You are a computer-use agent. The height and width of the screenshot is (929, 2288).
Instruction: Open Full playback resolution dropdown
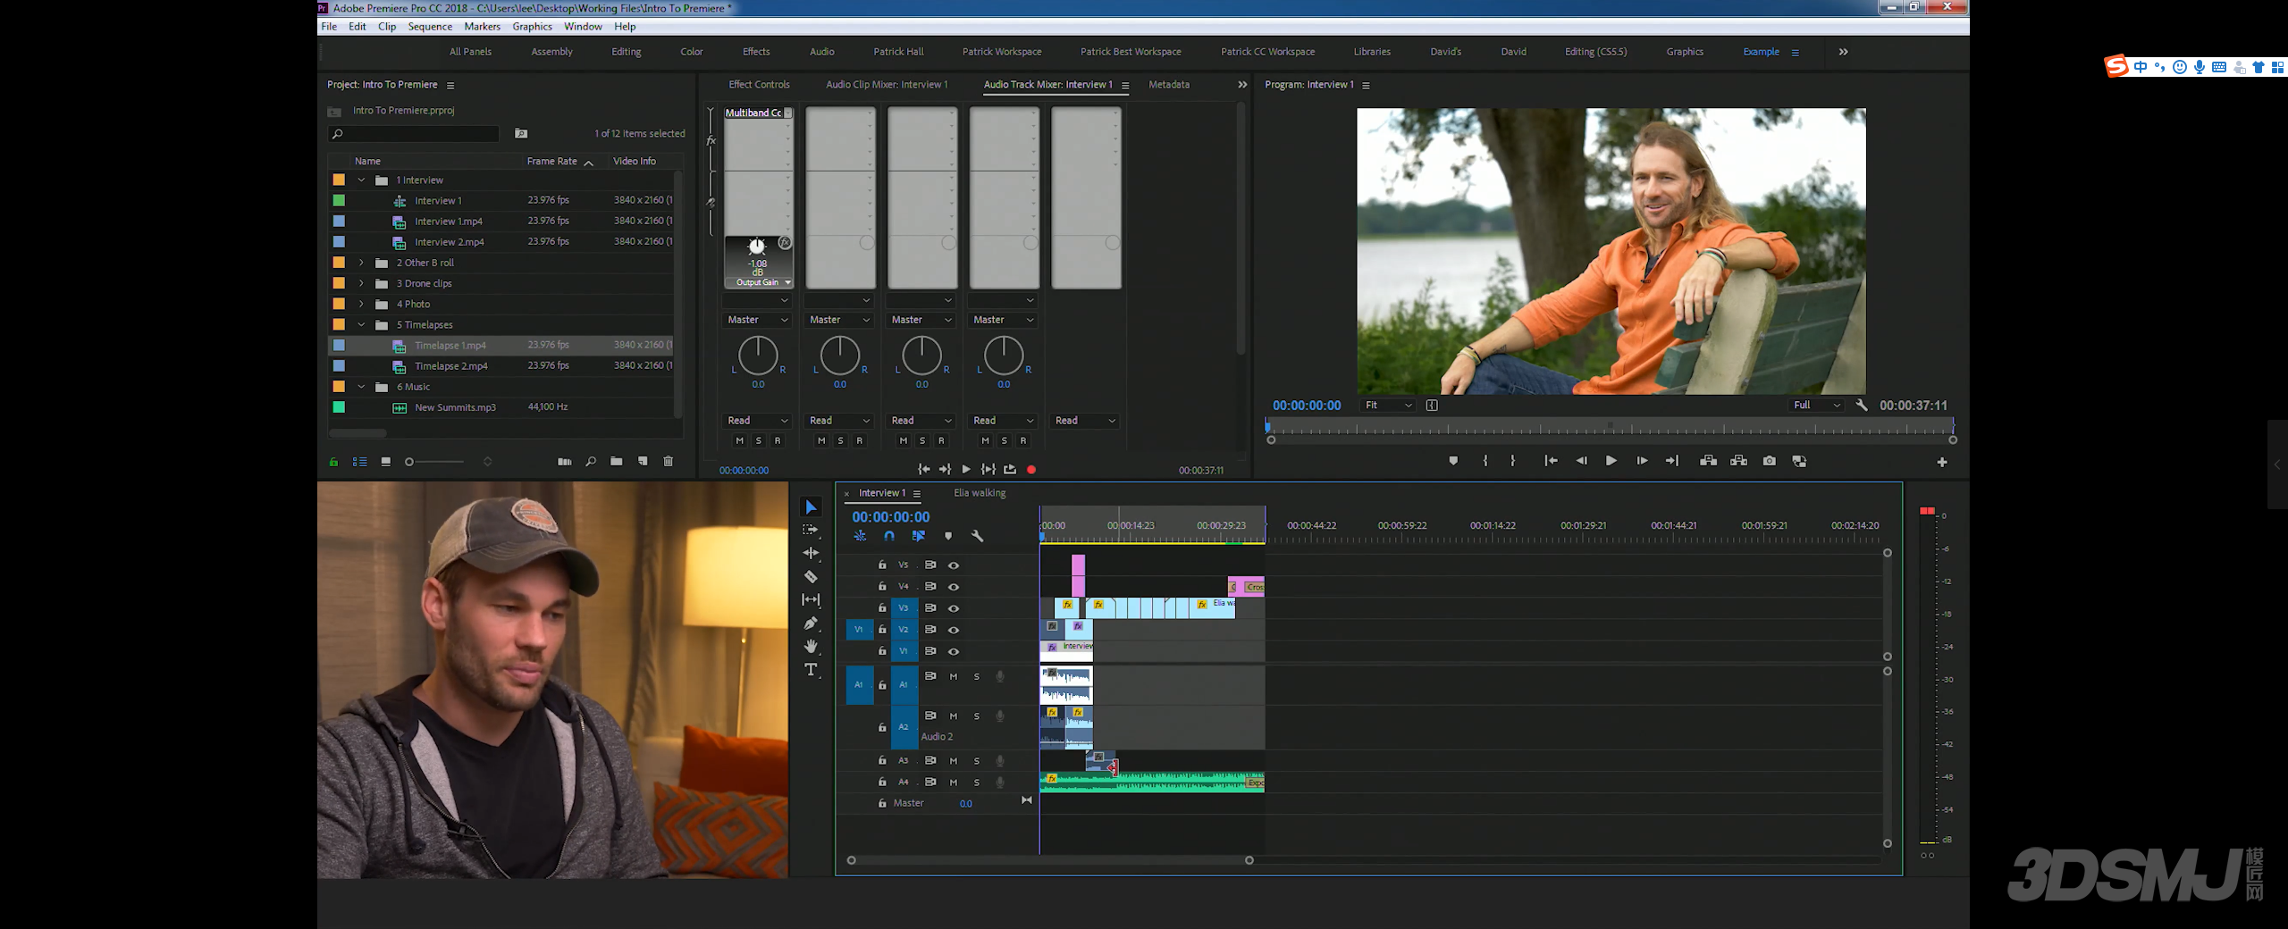[x=1816, y=405]
